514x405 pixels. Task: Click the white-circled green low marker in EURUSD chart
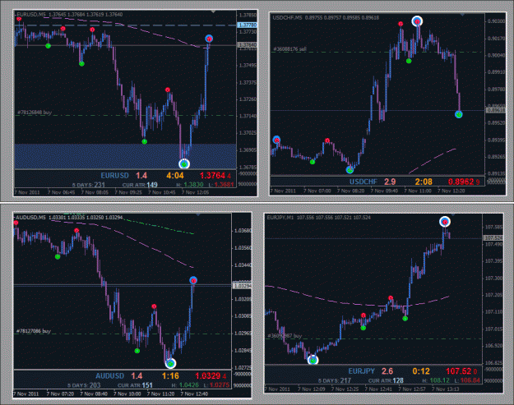pos(184,163)
